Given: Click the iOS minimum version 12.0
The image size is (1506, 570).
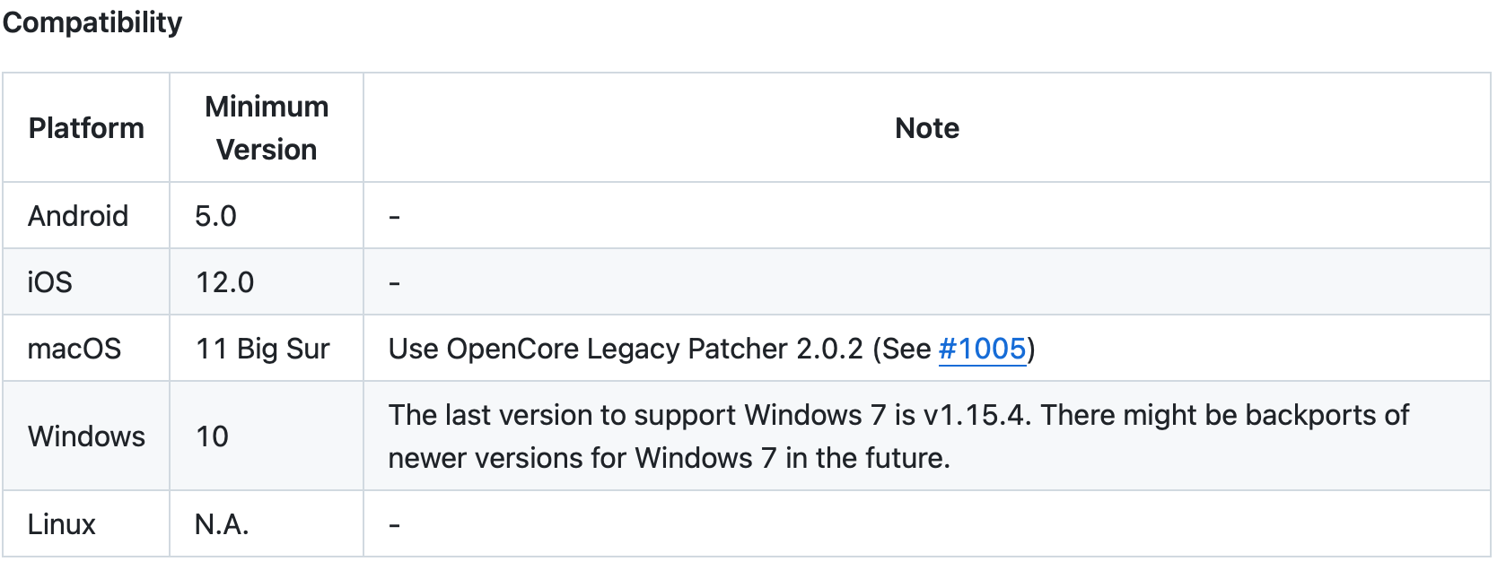Looking at the screenshot, I should pyautogui.click(x=224, y=282).
